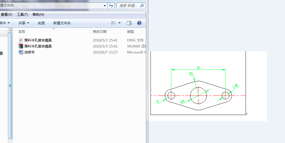Click the date 2010/6/7 23:27

pyautogui.click(x=105, y=52)
